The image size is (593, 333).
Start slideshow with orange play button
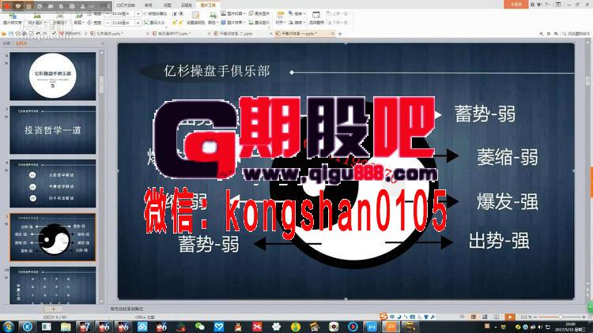point(510,316)
